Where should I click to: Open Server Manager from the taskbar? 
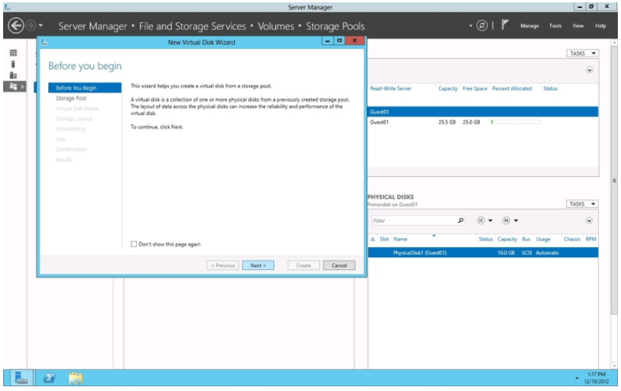[21, 378]
